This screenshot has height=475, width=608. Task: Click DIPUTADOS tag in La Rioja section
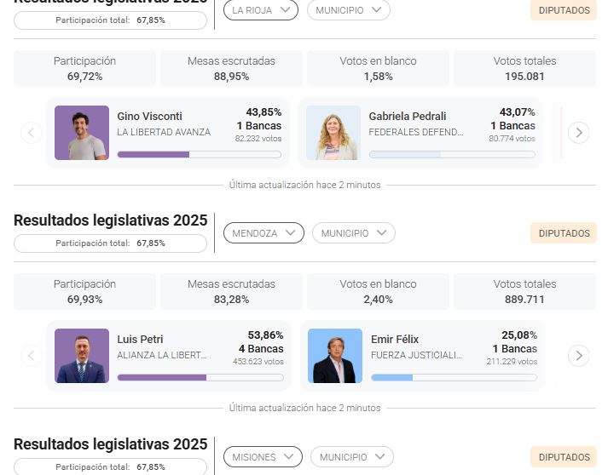(564, 10)
